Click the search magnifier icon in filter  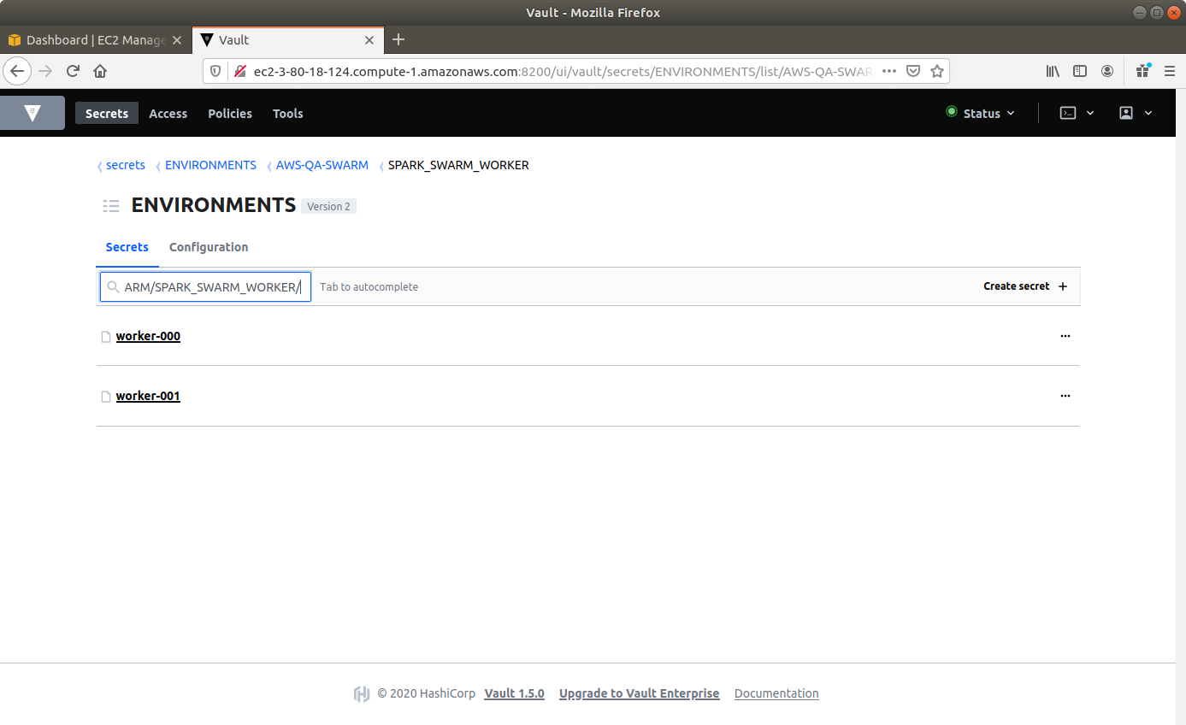(x=113, y=287)
